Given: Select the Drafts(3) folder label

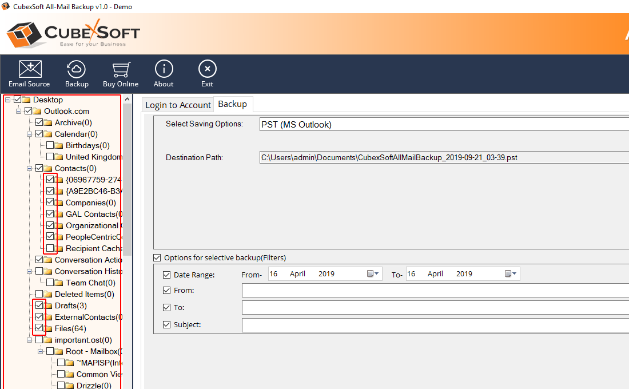Looking at the screenshot, I should click(x=71, y=305).
